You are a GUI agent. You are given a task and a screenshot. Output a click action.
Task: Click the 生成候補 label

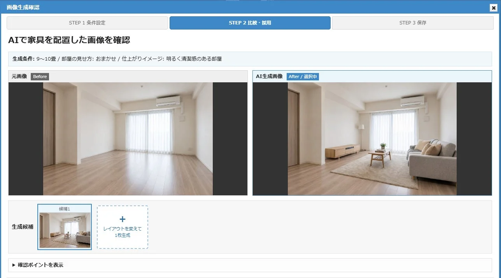point(23,227)
